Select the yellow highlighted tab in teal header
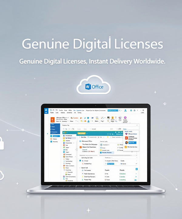The height and width of the screenshot is (219, 182). (81, 133)
